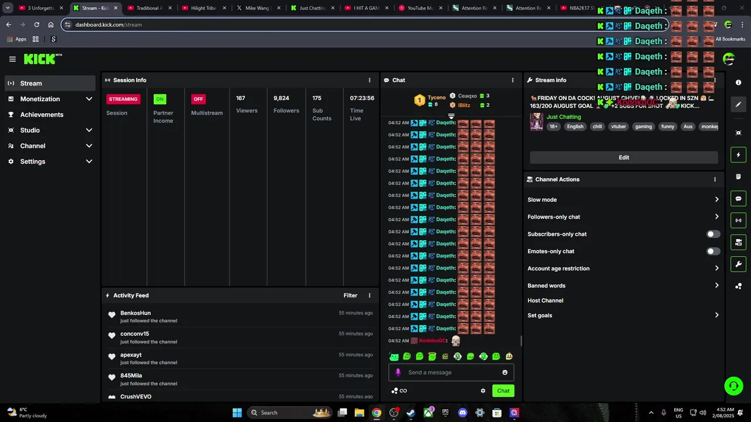Viewport: 751px width, 422px height.
Task: Click the document icon in right sidebar
Action: tap(739, 177)
